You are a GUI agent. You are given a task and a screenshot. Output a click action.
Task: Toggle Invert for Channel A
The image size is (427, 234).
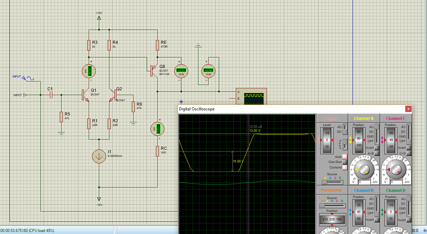[377, 148]
